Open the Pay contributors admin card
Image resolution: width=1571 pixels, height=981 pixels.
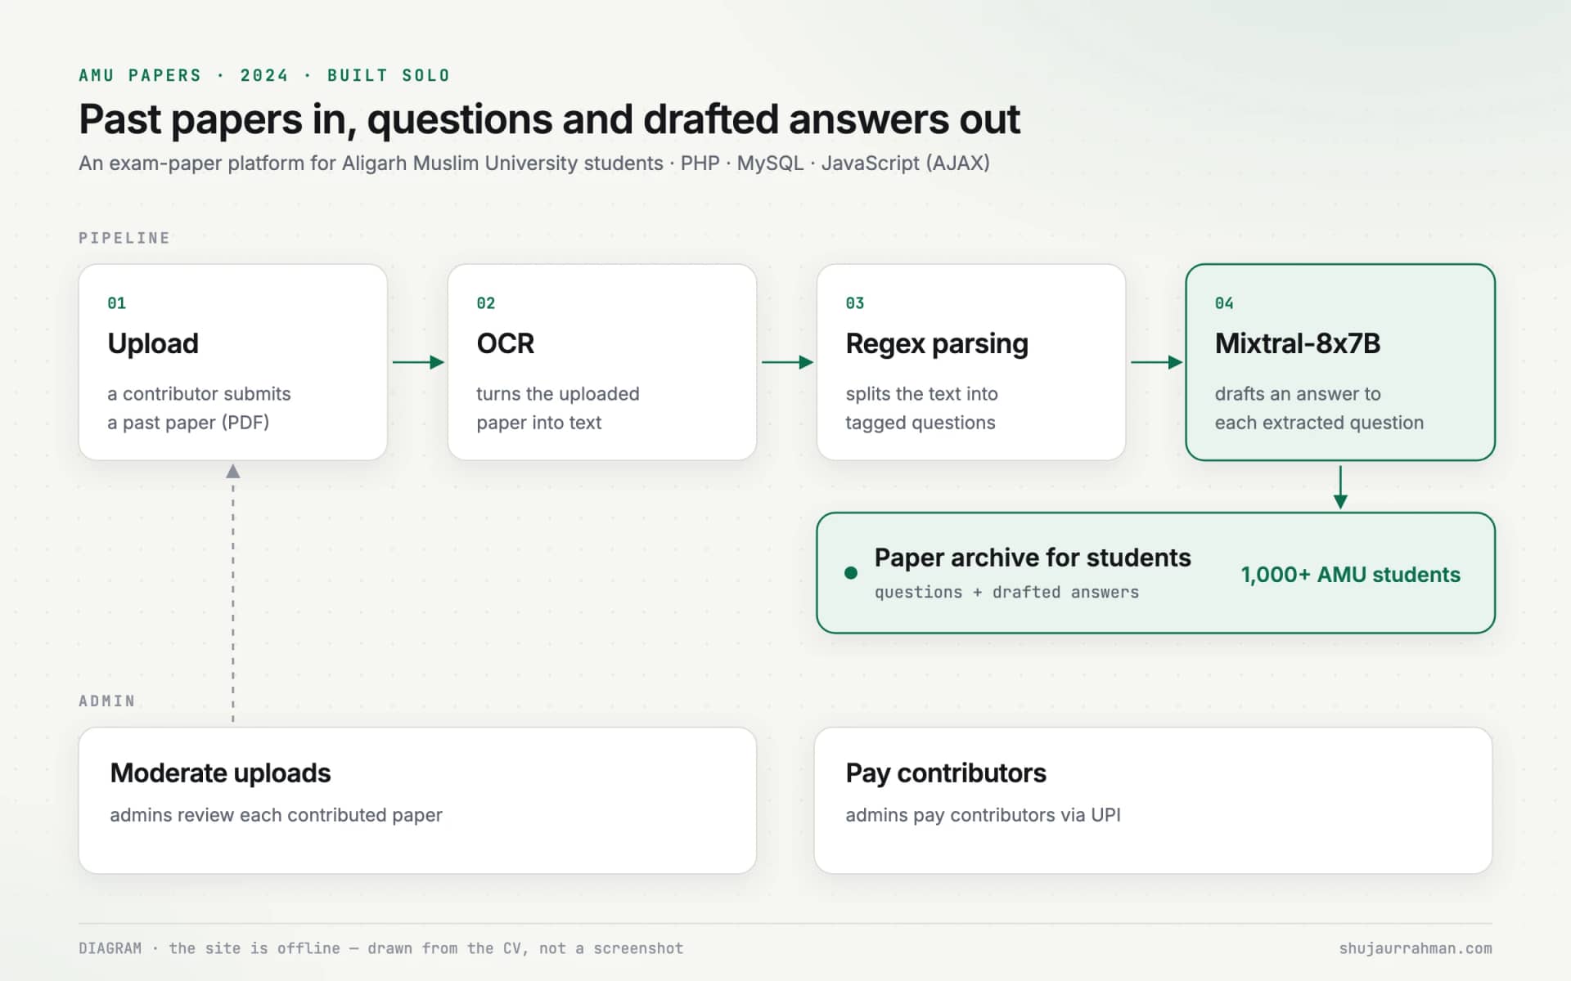1153,800
